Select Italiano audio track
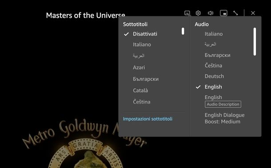 coord(214,34)
